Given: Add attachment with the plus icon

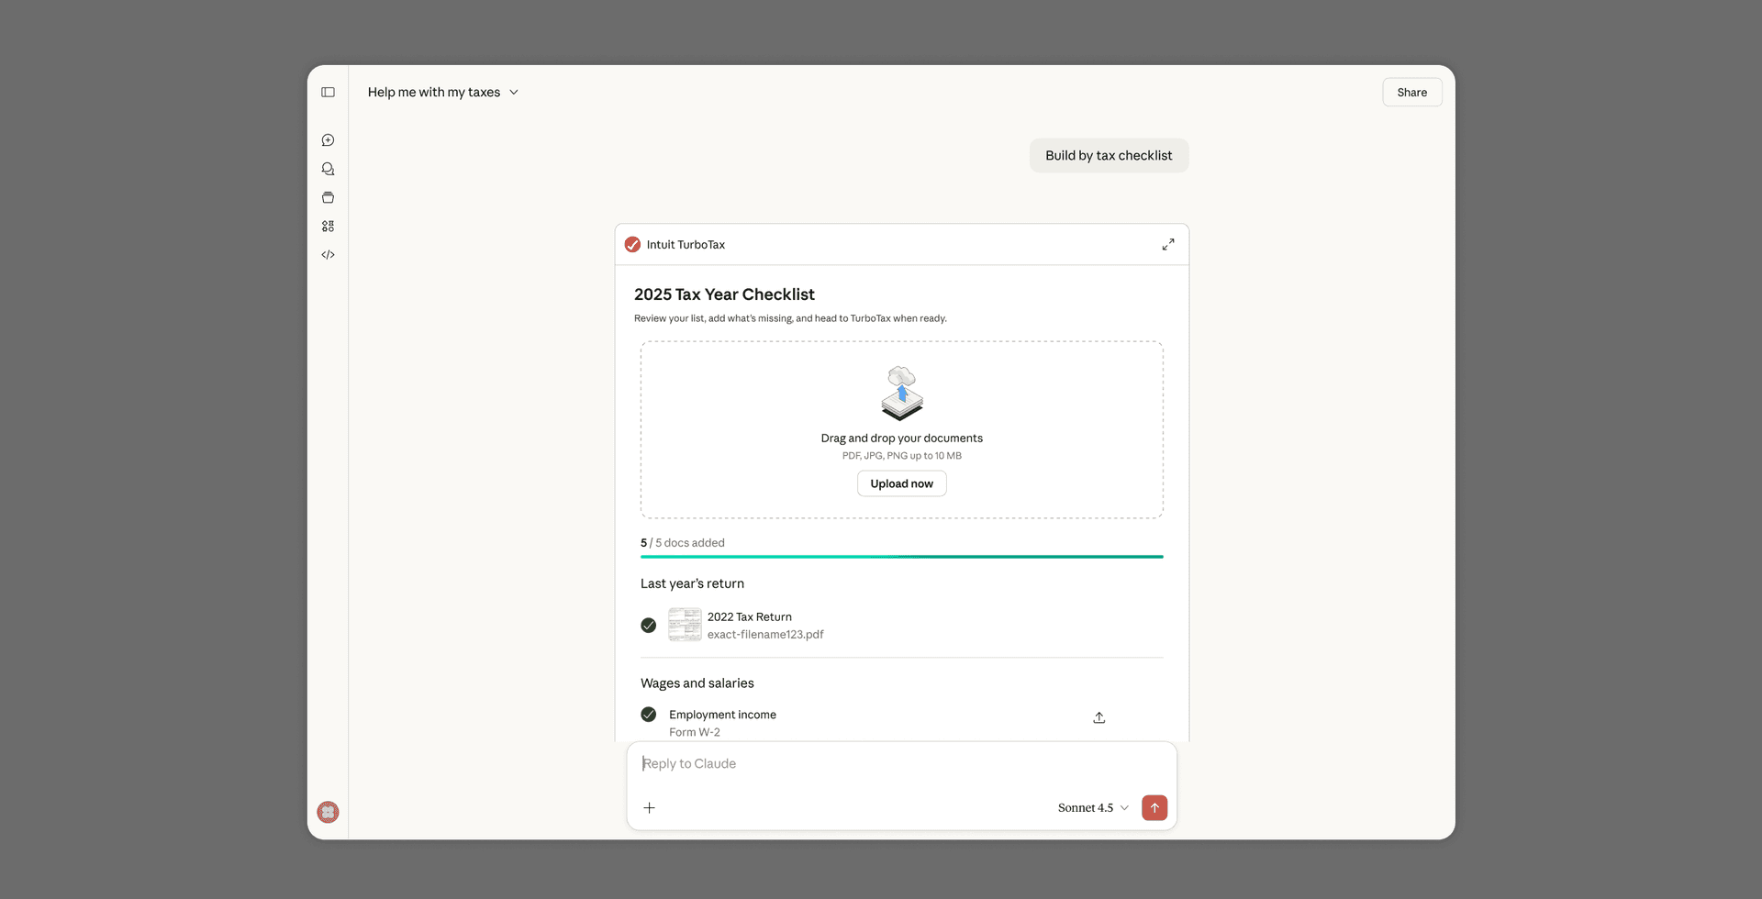Looking at the screenshot, I should (x=649, y=808).
